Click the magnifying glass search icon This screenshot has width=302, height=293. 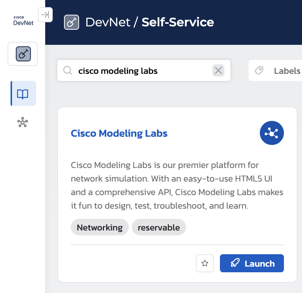[68, 71]
